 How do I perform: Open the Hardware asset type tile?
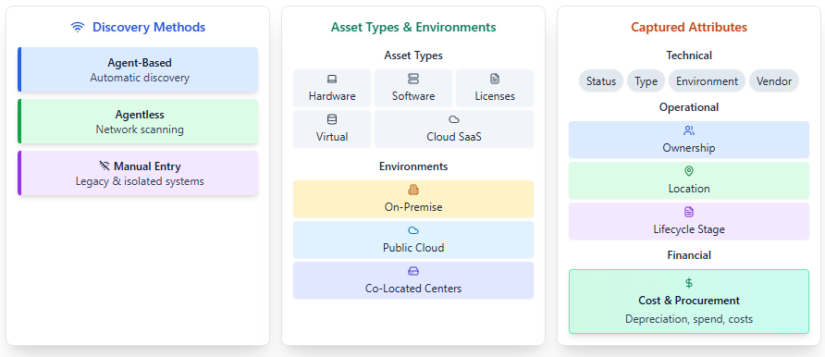(x=332, y=88)
